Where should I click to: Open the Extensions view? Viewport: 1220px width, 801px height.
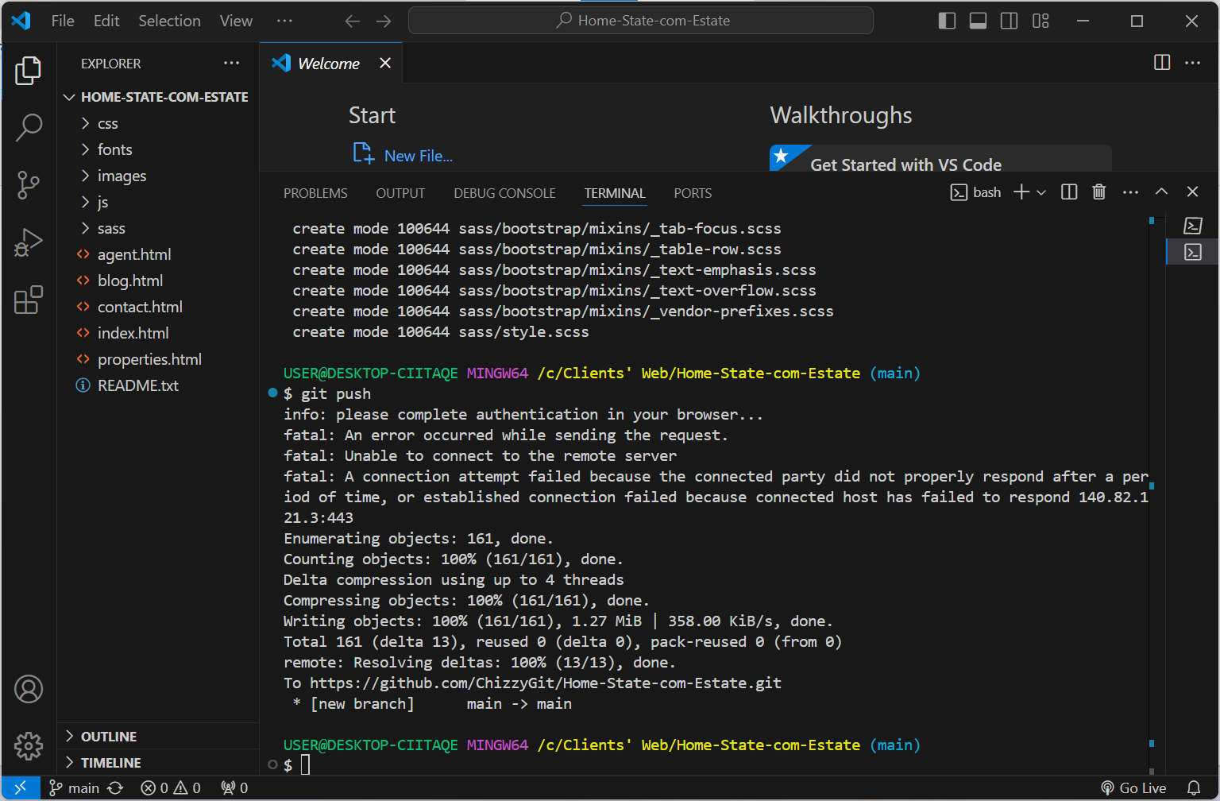click(29, 300)
